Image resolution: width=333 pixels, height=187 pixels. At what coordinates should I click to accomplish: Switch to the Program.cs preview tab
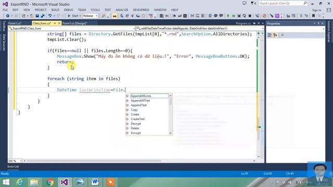243,23
